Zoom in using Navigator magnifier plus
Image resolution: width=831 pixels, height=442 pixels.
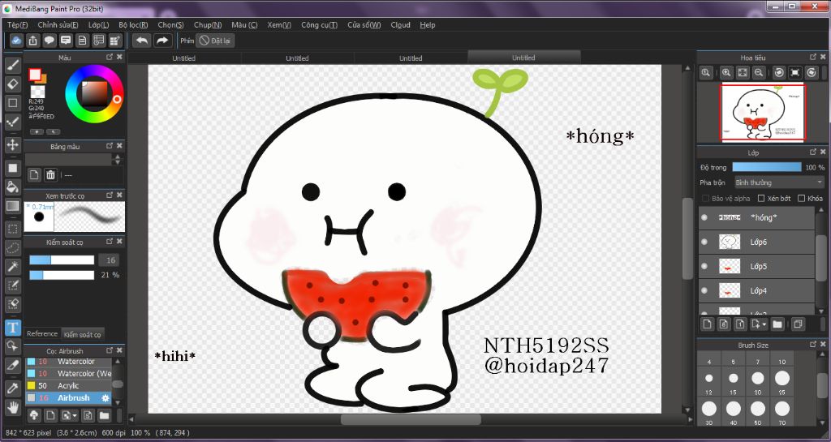pos(726,72)
